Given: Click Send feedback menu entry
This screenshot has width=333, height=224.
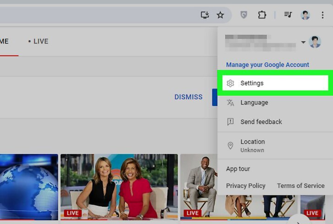Looking at the screenshot, I should 261,122.
